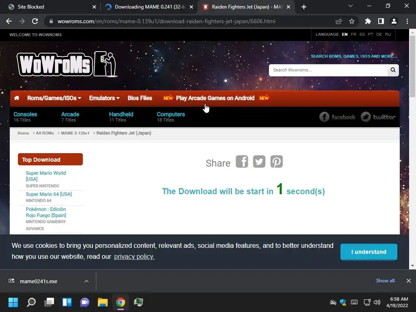Open Play Arcade Games on Android
The height and width of the screenshot is (312, 416).
215,98
